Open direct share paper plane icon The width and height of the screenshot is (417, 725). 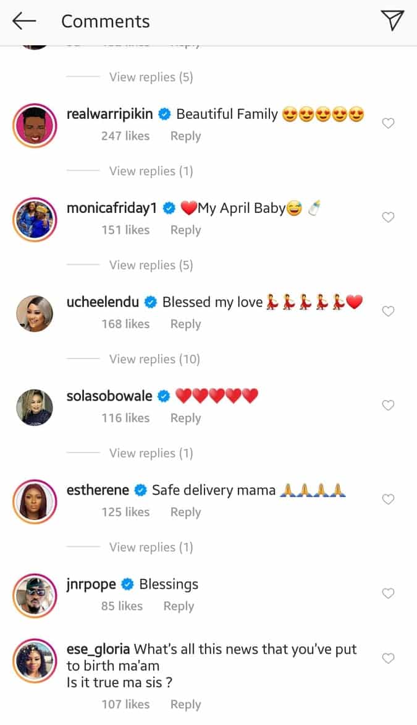tap(392, 20)
